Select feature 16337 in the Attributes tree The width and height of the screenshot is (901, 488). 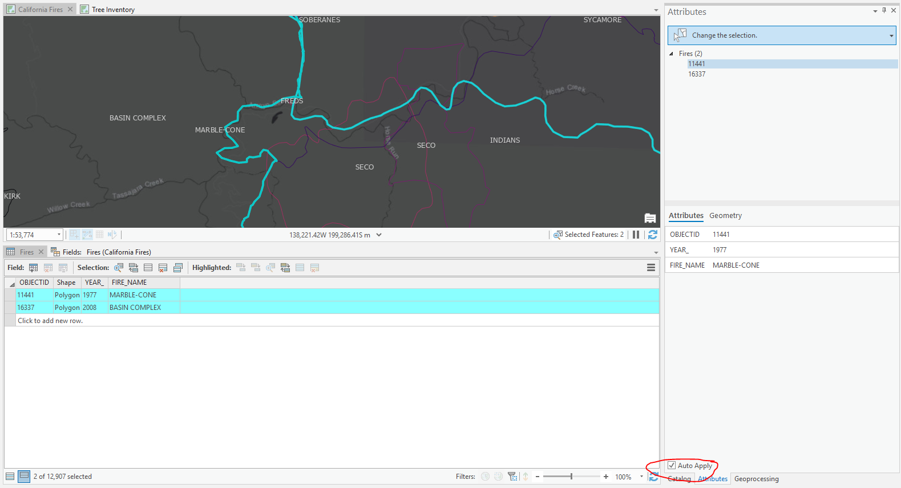pos(697,74)
